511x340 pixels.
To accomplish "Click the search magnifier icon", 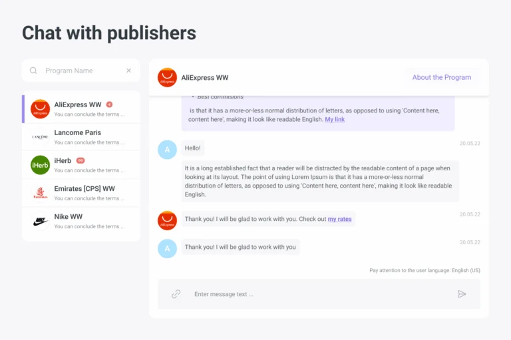I will click(x=33, y=71).
